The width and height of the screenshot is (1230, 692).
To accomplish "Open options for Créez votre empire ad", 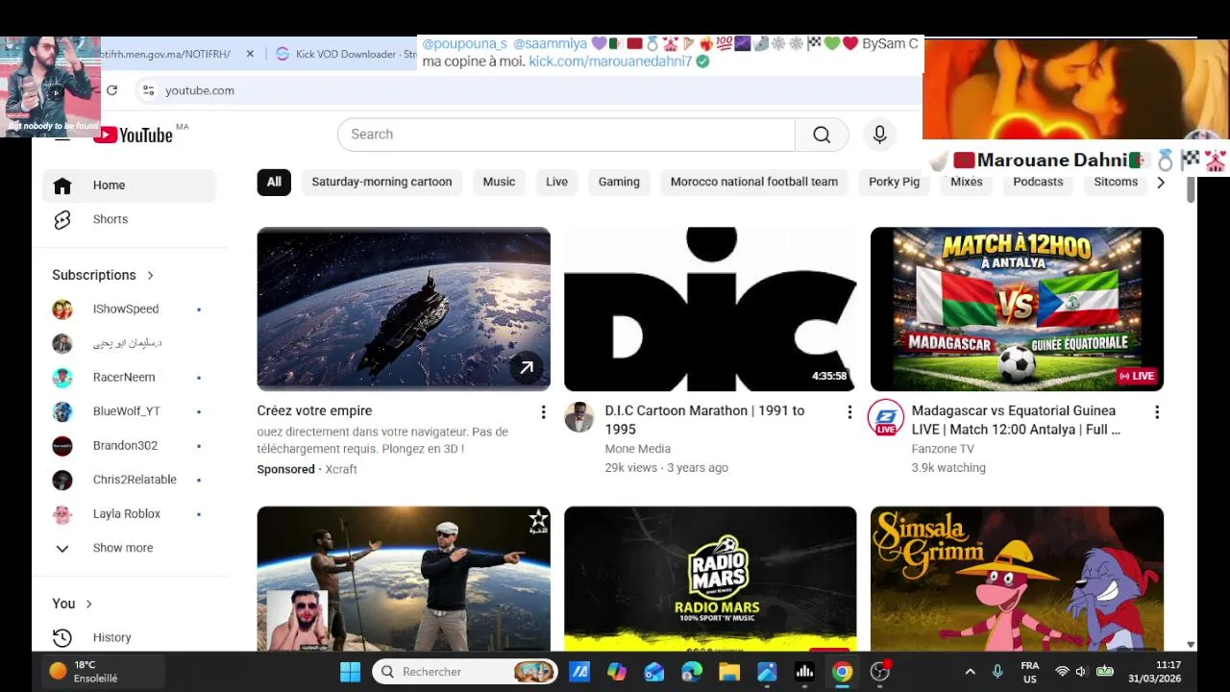I will coord(543,412).
